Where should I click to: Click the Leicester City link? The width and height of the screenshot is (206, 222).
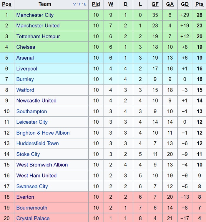click(32, 122)
